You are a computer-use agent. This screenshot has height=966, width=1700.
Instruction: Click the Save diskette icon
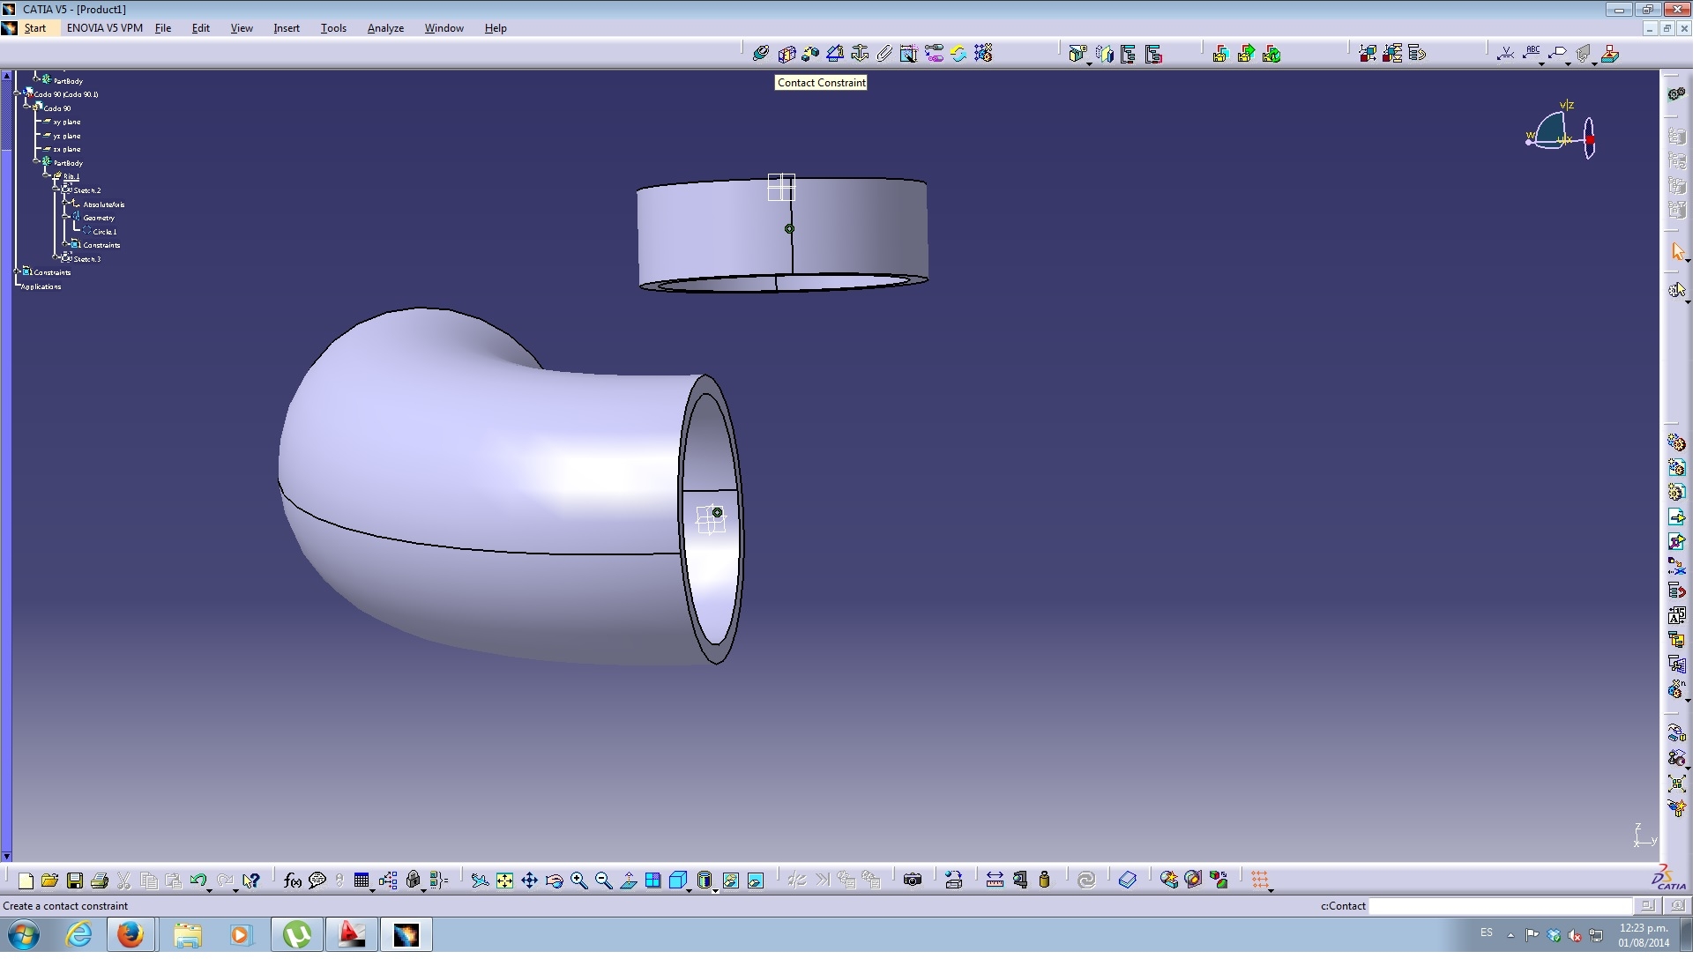pos(75,880)
